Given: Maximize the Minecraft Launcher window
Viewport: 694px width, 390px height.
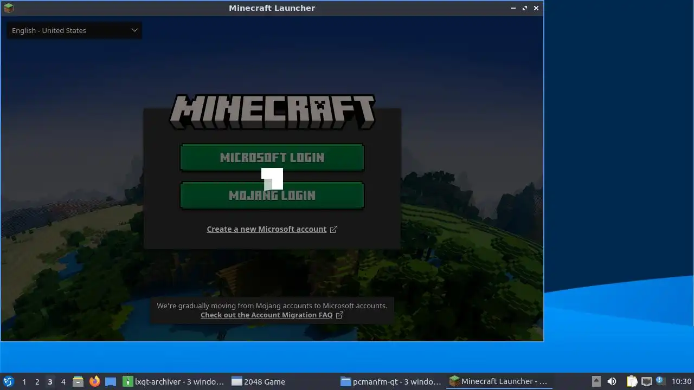Looking at the screenshot, I should 525,8.
